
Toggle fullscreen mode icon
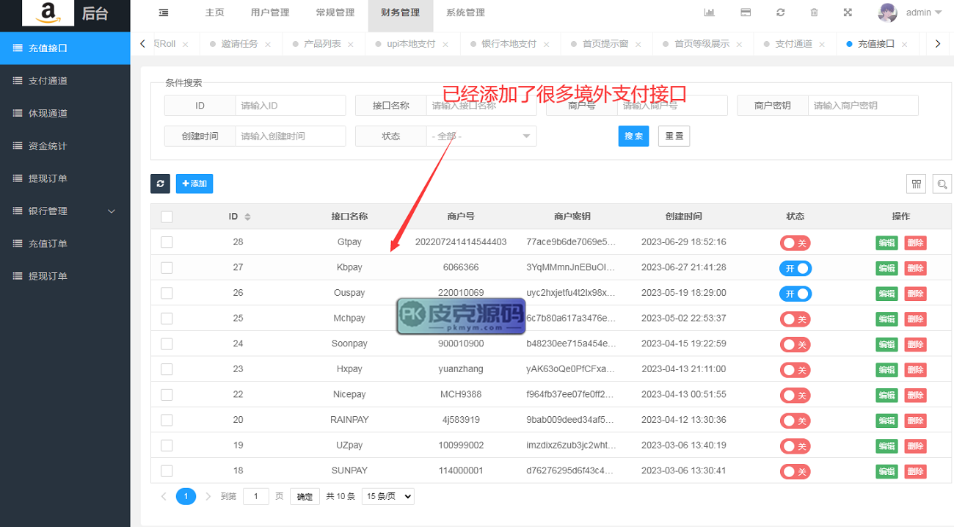pyautogui.click(x=848, y=12)
